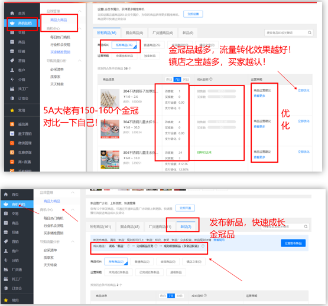Click the 首页 home icon in lower screenshot
This screenshot has width=328, height=306.
tap(6, 195)
